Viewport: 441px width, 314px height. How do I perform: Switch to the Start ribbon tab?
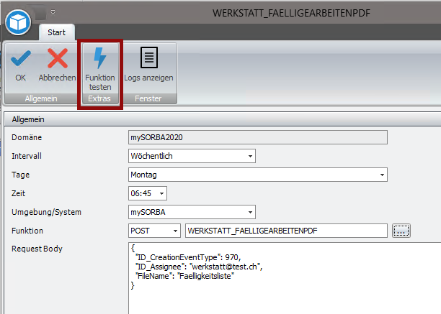click(56, 32)
